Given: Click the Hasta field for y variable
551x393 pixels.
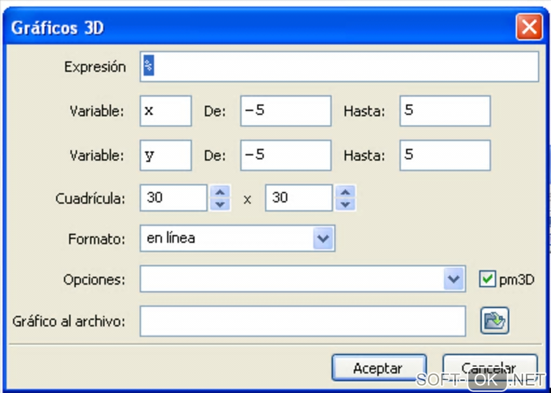Looking at the screenshot, I should tap(445, 155).
